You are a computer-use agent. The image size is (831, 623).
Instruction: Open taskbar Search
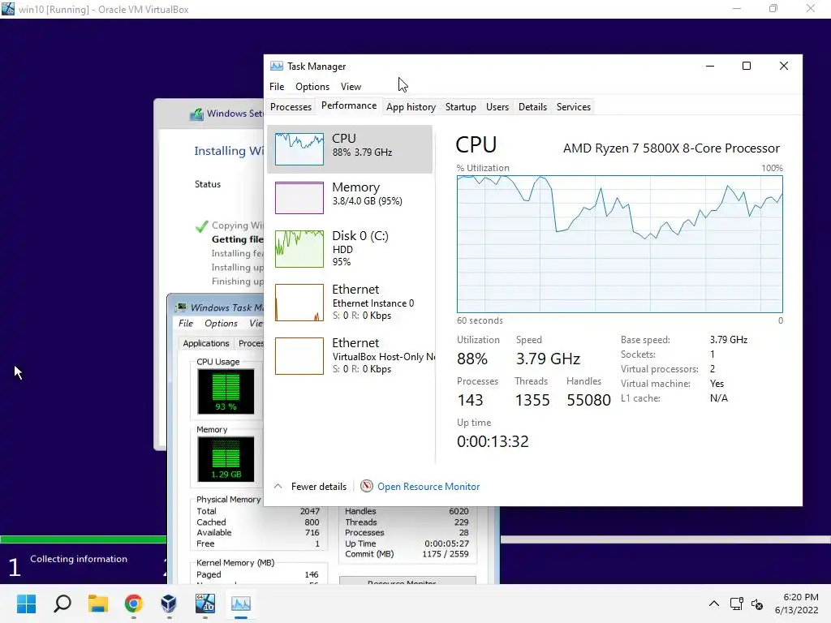62,604
